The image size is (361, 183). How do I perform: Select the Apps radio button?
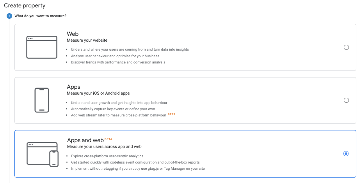(346, 100)
